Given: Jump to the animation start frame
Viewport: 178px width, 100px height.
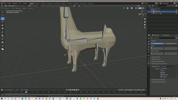Looking at the screenshot, I should pos(69,90).
